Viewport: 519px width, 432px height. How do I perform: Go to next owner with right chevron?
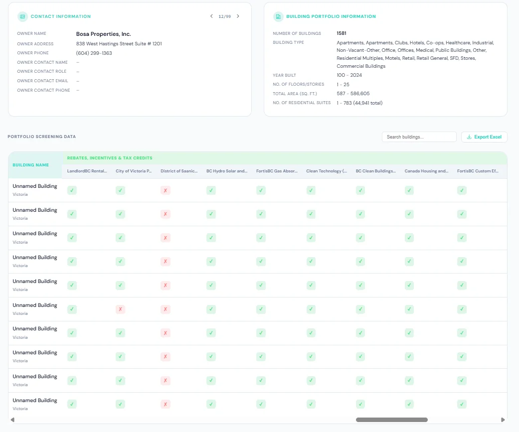click(238, 16)
